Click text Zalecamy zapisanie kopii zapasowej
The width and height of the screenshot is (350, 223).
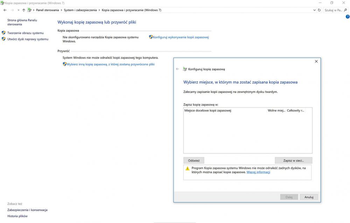231,92
